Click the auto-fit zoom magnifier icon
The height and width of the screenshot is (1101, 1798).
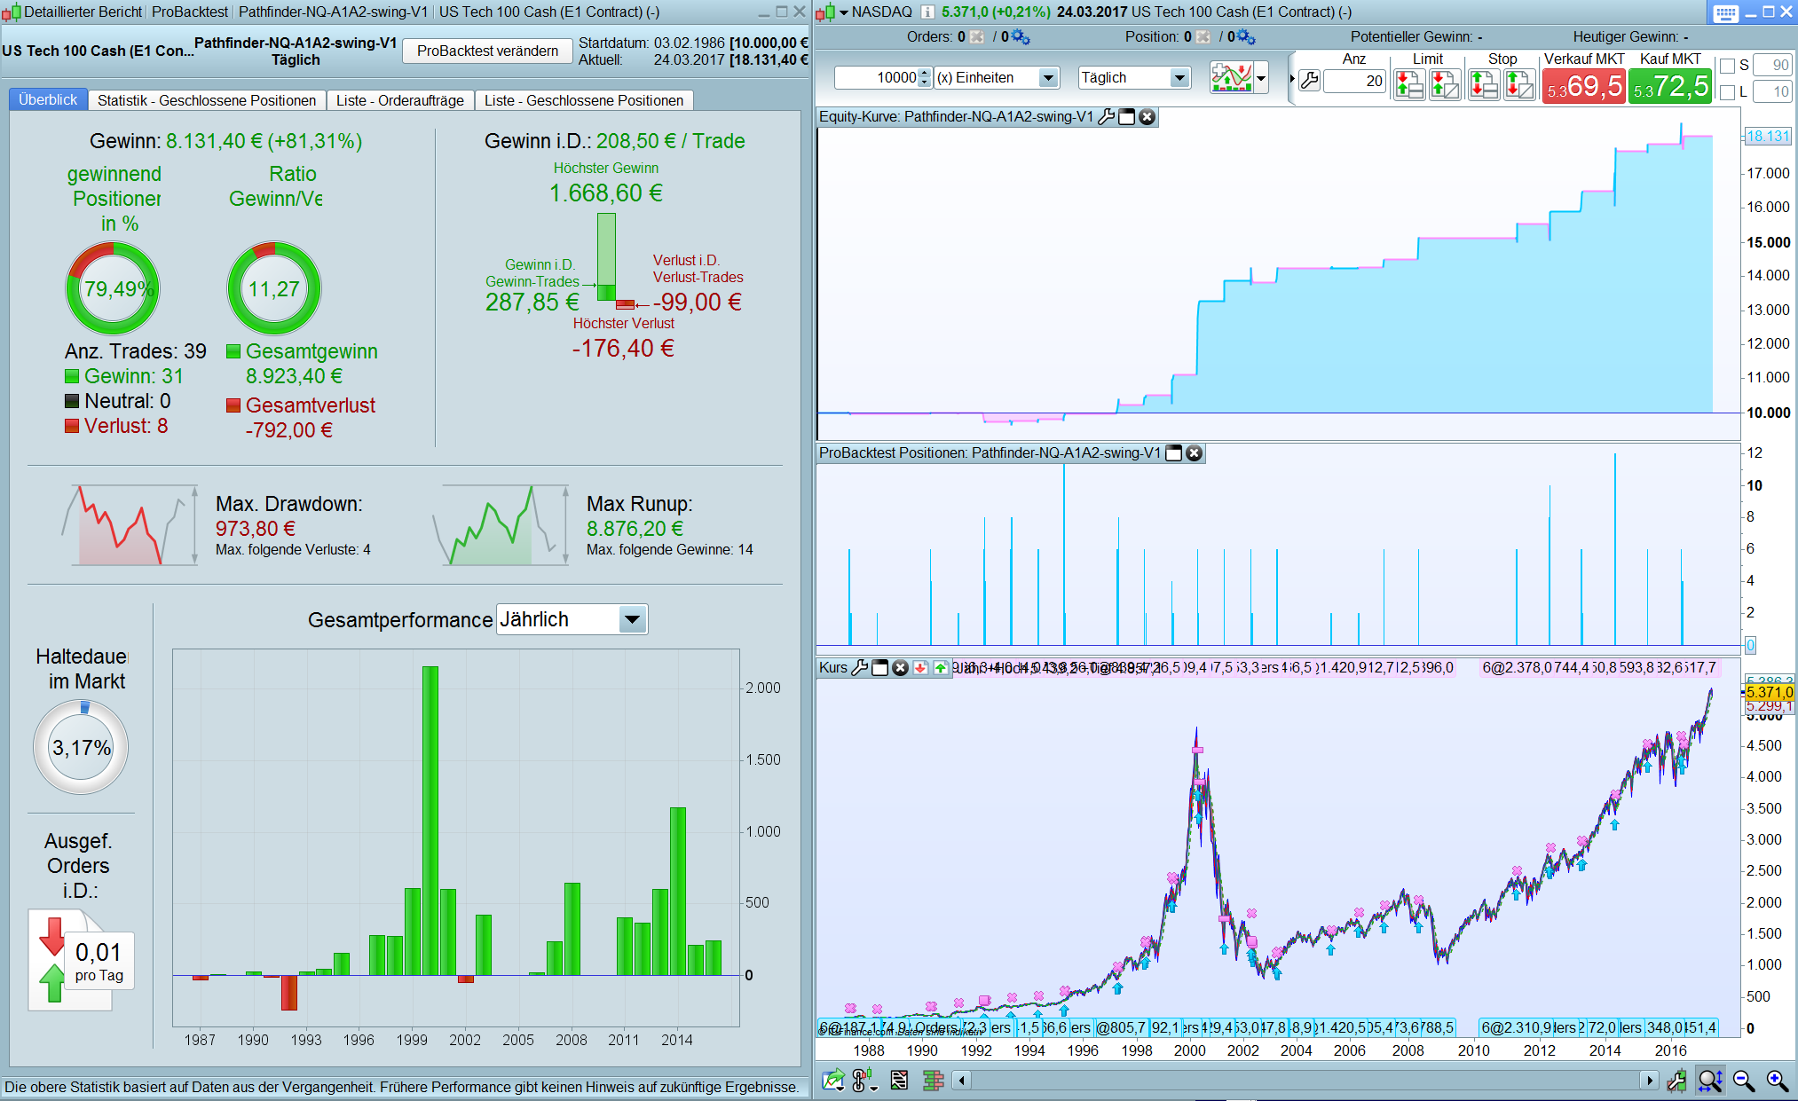[1710, 1080]
